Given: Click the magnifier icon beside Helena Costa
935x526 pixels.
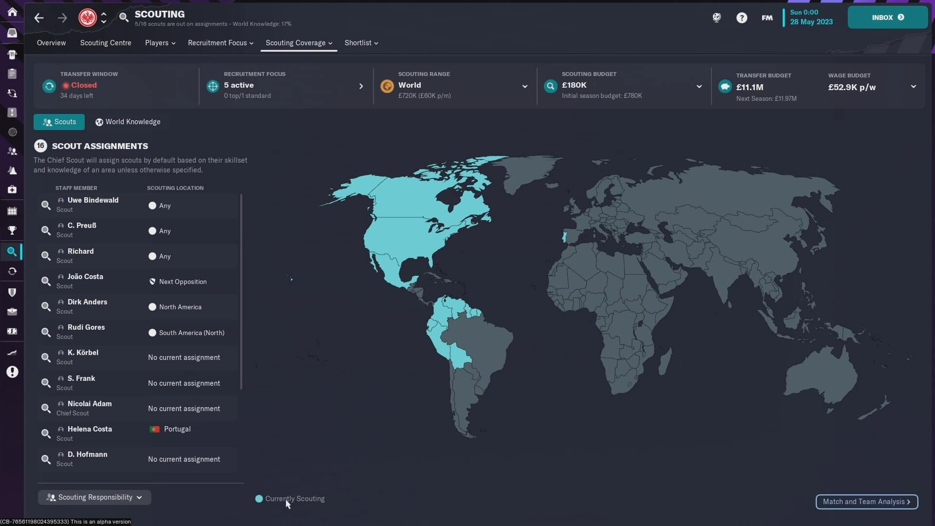Looking at the screenshot, I should click(46, 433).
